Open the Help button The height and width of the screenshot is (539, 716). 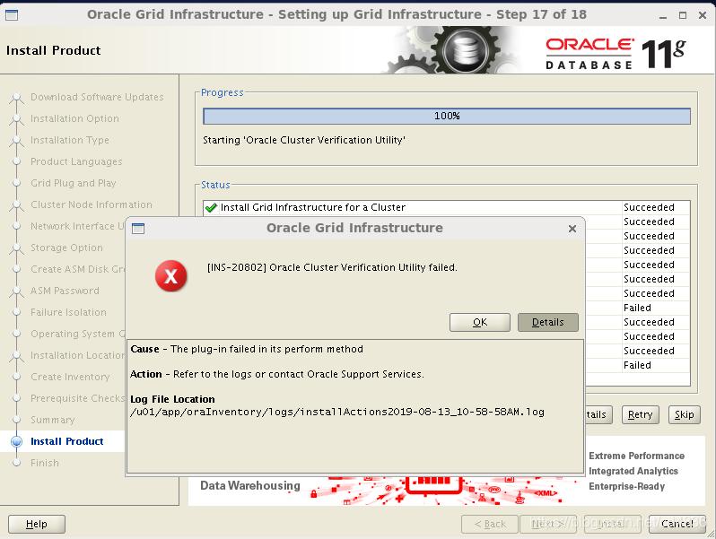pos(37,524)
